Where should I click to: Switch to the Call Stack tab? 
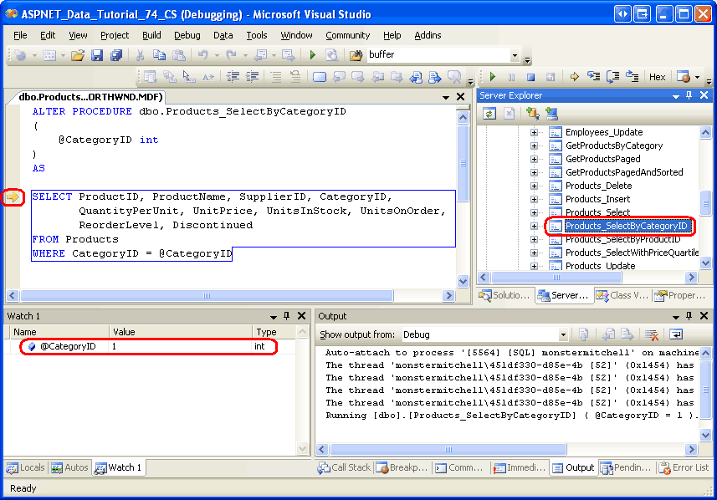tap(346, 467)
